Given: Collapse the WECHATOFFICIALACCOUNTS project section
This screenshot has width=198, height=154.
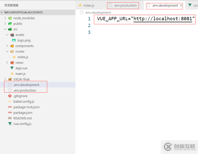Looking at the screenshot, I should [x=2, y=12].
